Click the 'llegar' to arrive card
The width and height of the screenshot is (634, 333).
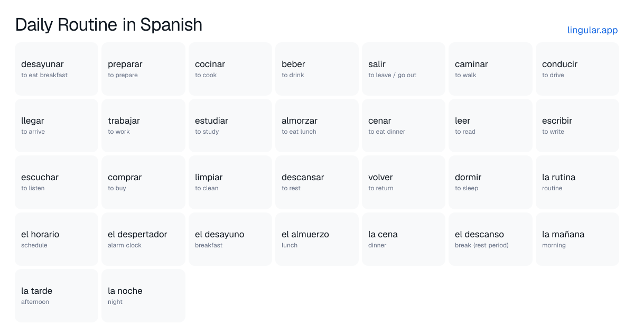[x=57, y=125]
